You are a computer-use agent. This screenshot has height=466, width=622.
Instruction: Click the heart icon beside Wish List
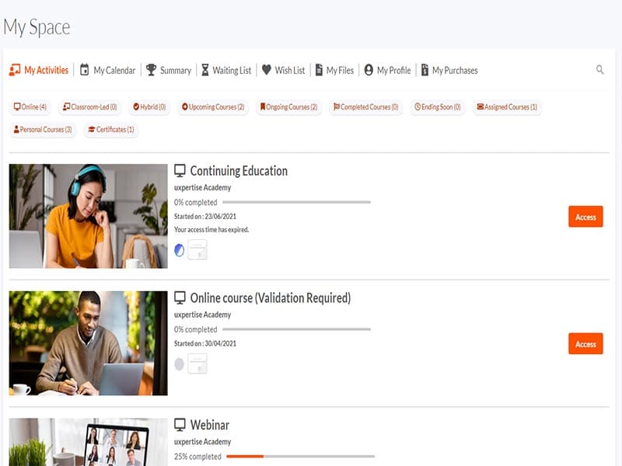coord(264,70)
